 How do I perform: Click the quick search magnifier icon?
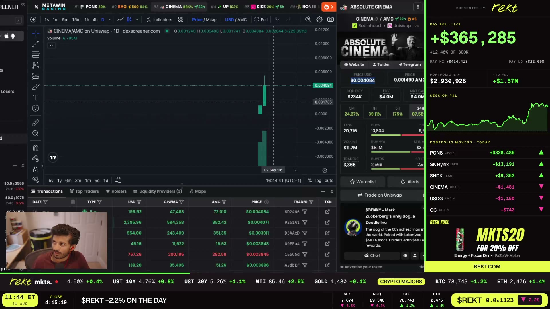[308, 19]
